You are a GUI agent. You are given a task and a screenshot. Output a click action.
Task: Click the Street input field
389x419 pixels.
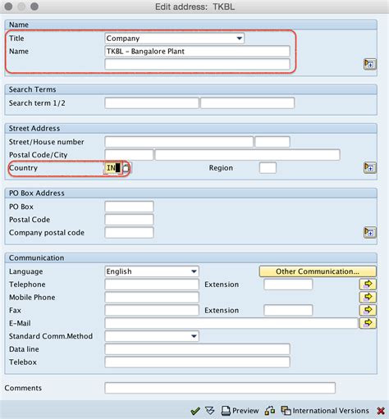[x=179, y=142]
